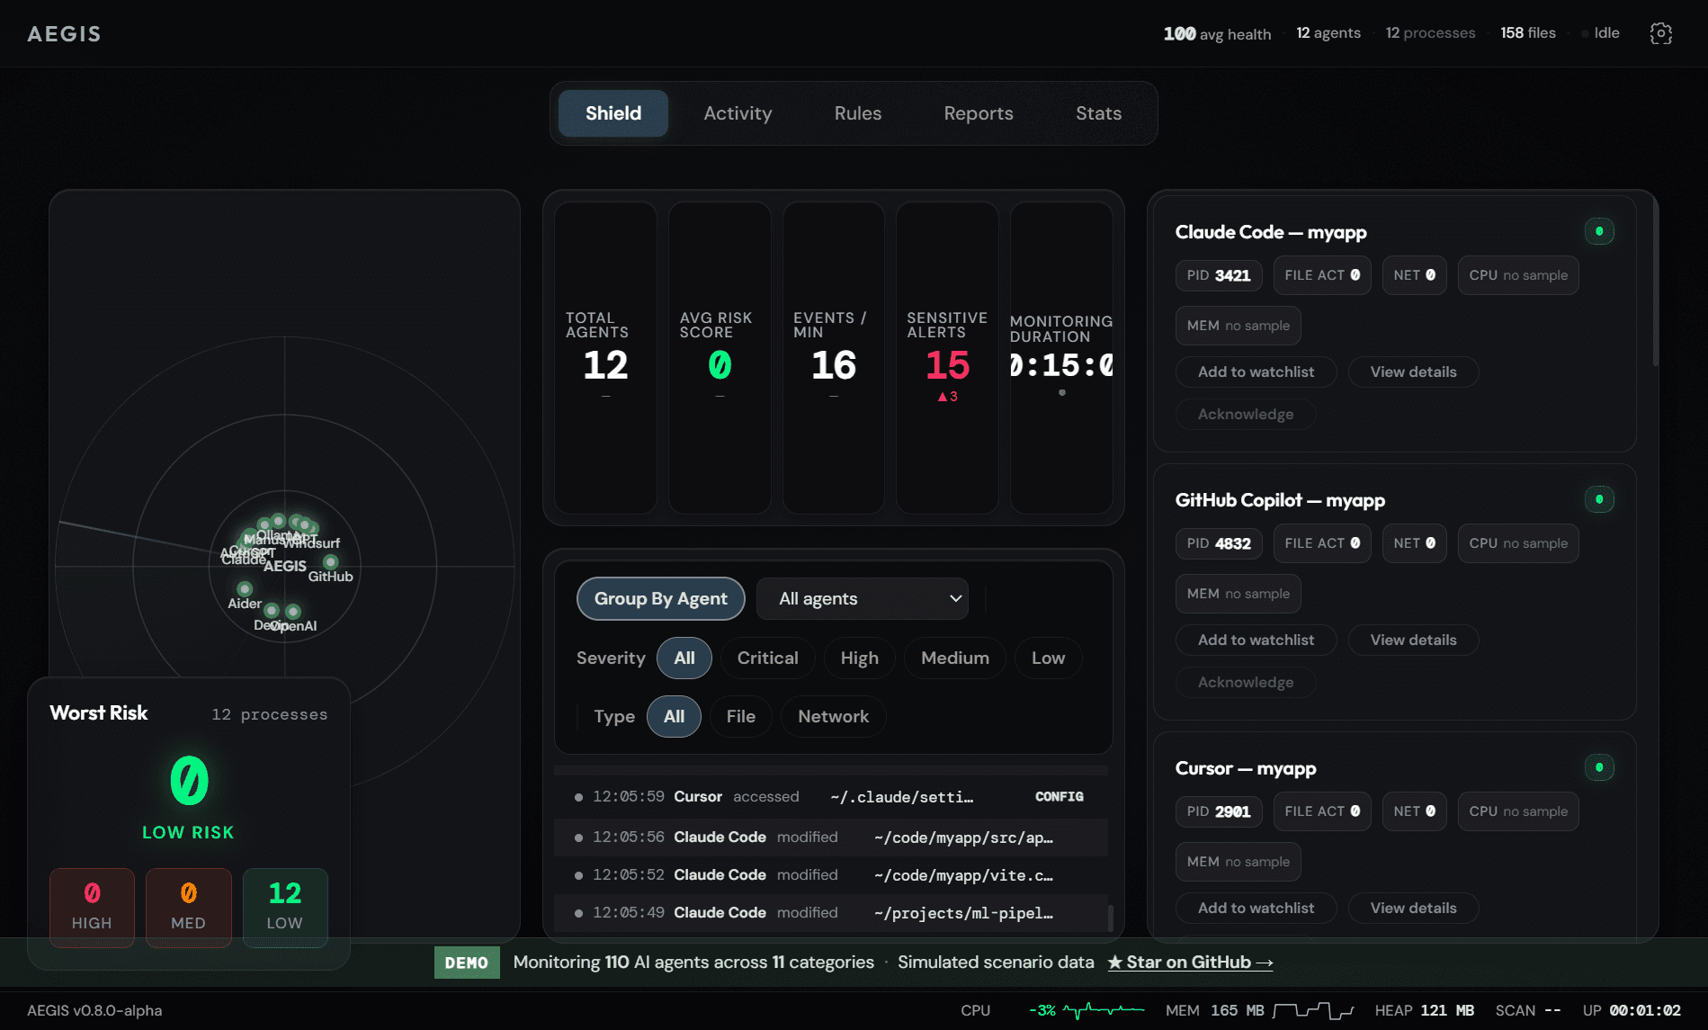Click the CPU no sample chip on Cursor
The width and height of the screenshot is (1708, 1030).
coord(1518,811)
